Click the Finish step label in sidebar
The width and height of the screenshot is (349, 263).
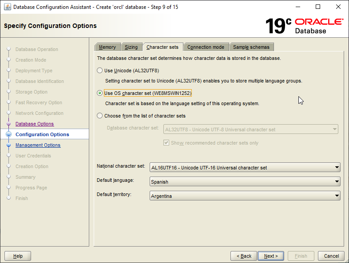pyautogui.click(x=22, y=198)
